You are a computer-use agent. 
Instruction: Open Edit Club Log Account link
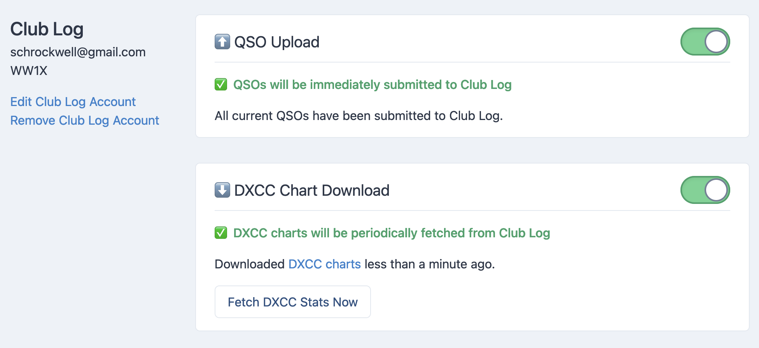tap(73, 102)
